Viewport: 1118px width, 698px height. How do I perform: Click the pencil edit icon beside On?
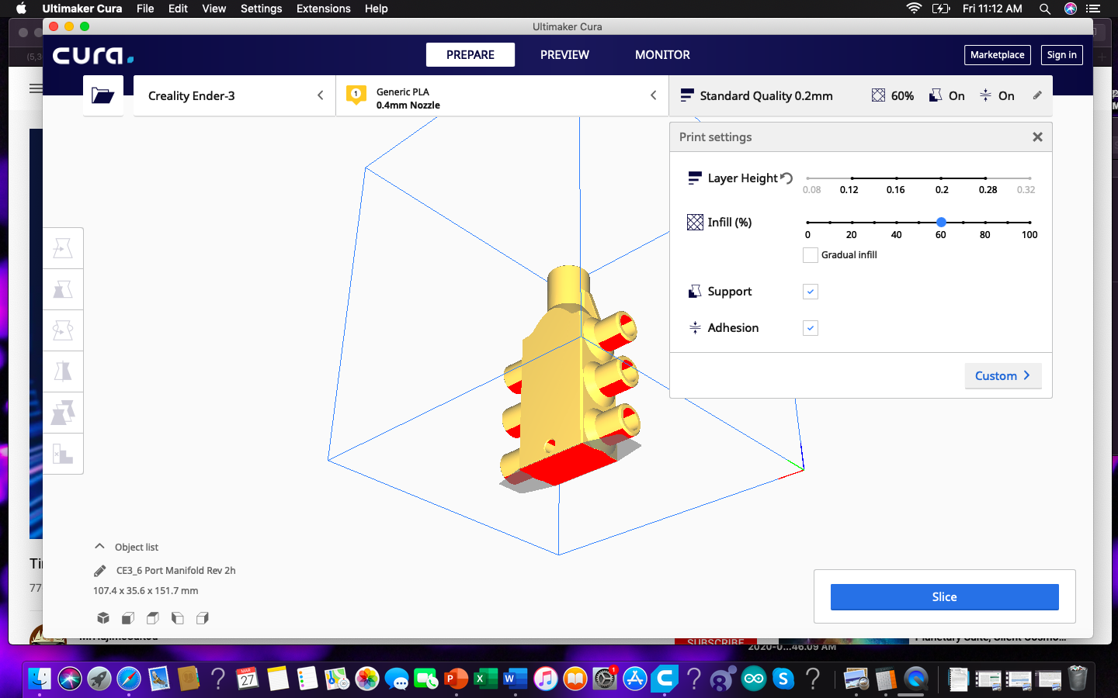click(x=1037, y=95)
